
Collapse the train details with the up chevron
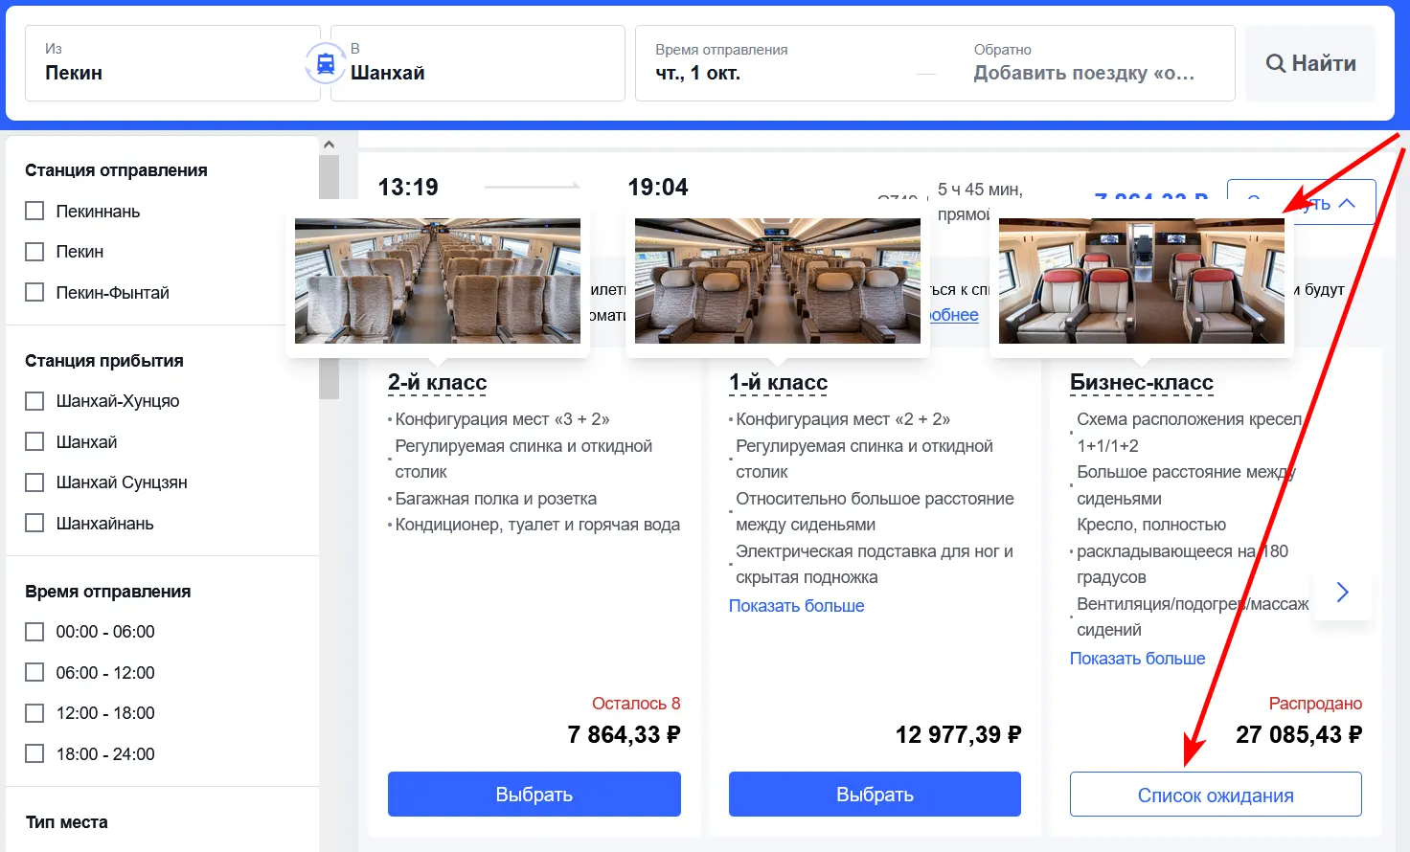coord(1347,203)
